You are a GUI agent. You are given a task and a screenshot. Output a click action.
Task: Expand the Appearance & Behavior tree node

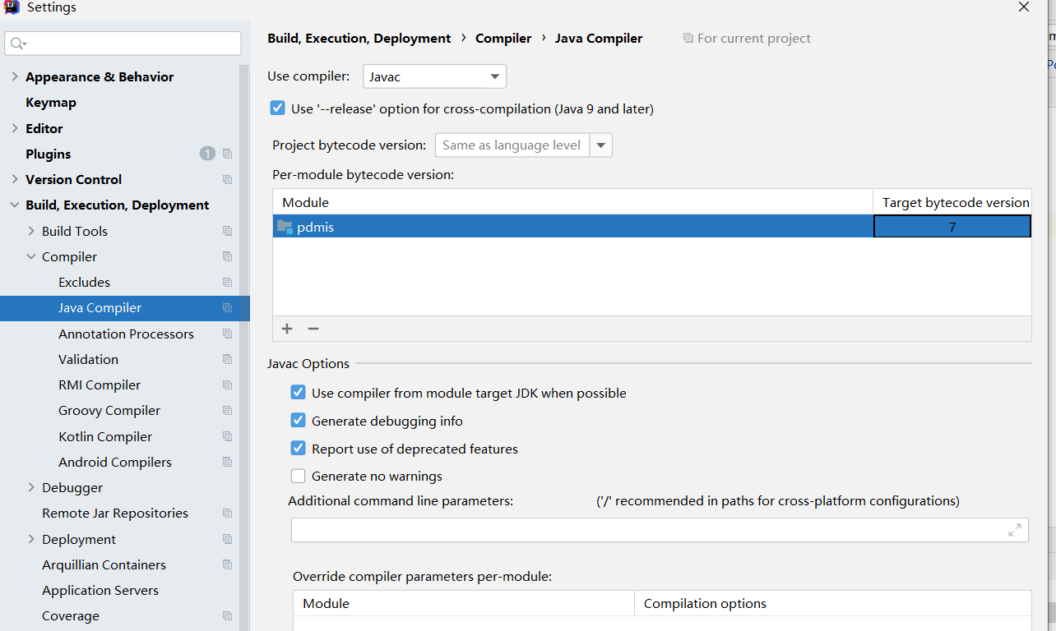pos(14,76)
